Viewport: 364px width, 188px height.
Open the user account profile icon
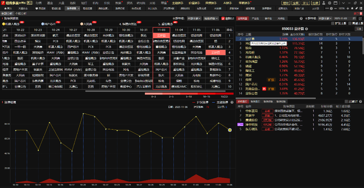coord(324,3)
